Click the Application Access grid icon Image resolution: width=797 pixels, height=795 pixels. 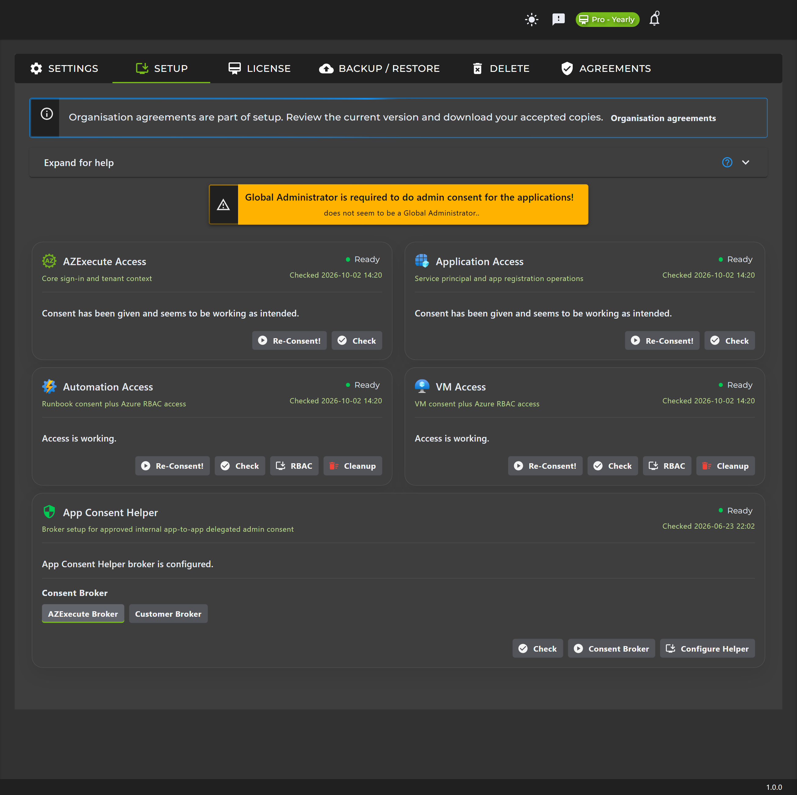(x=422, y=261)
